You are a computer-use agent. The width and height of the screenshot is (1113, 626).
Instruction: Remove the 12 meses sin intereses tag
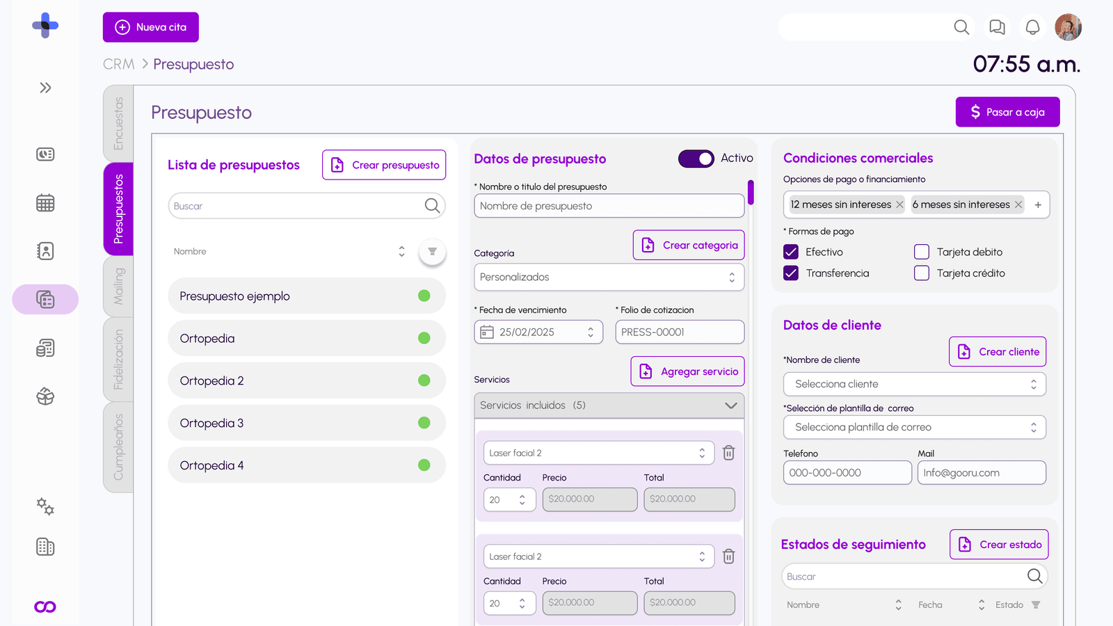899,204
